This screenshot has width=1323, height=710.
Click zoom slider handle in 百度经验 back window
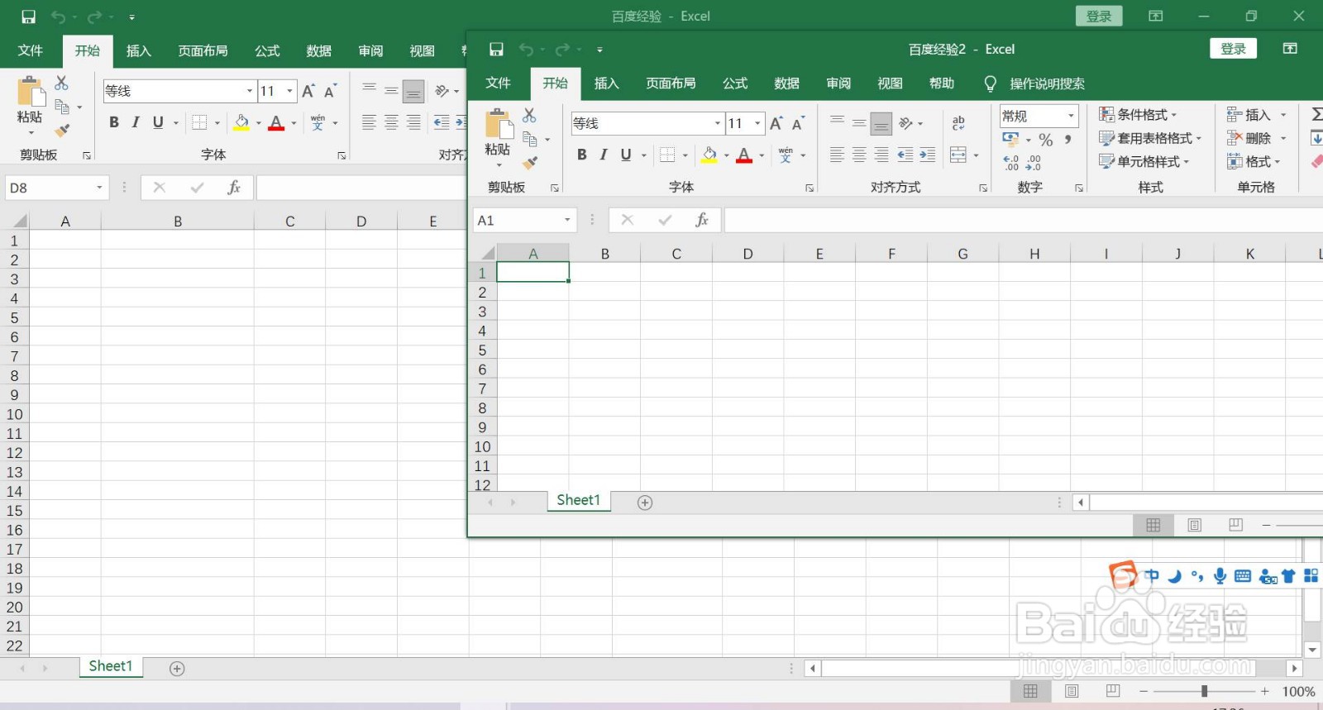coord(1205,691)
